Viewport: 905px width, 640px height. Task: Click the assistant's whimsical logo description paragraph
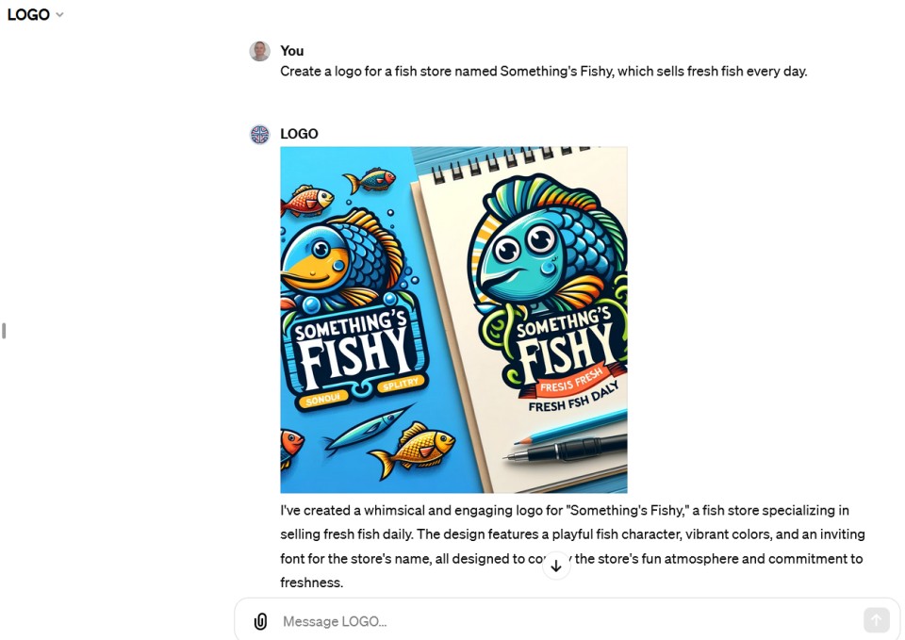[x=572, y=547]
